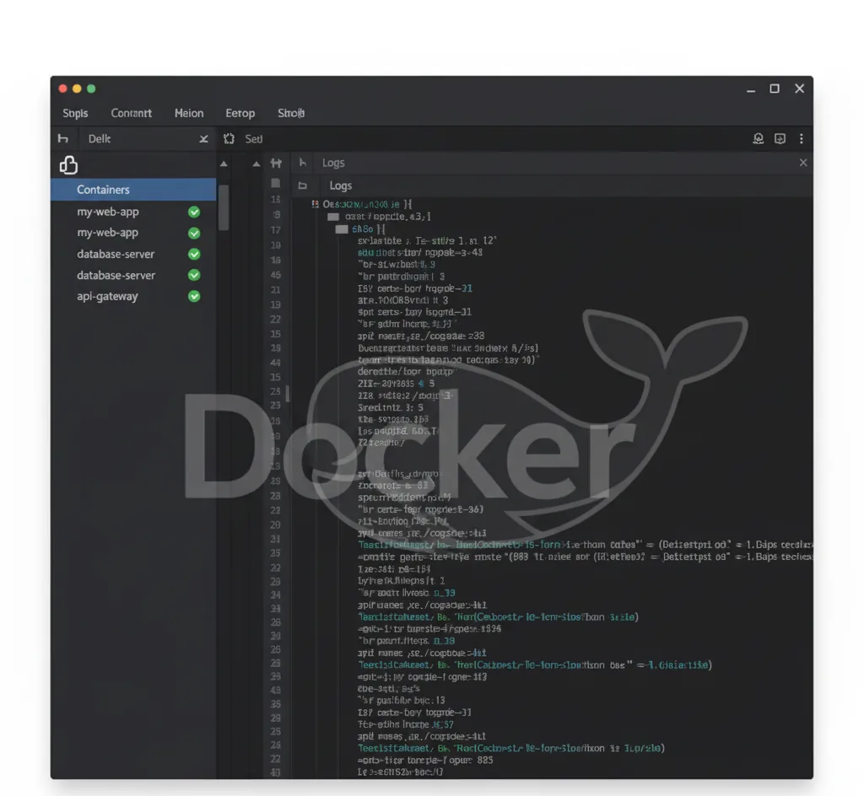The width and height of the screenshot is (864, 796).
Task: Click the sidebar vertical scrollbar thumb
Action: point(224,207)
